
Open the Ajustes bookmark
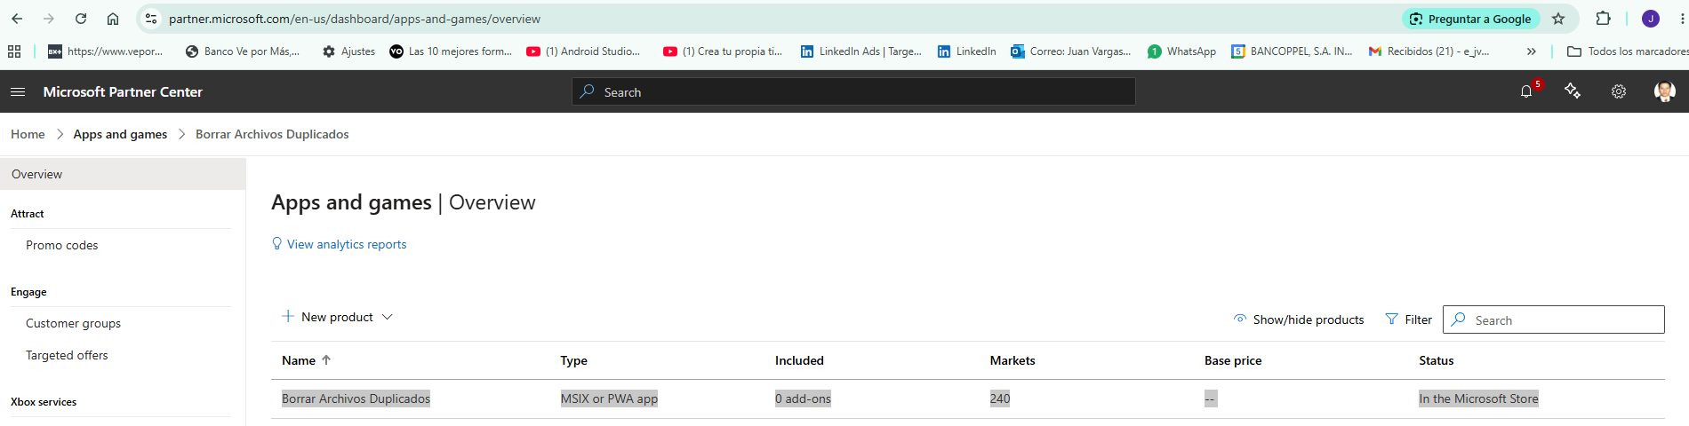(349, 51)
